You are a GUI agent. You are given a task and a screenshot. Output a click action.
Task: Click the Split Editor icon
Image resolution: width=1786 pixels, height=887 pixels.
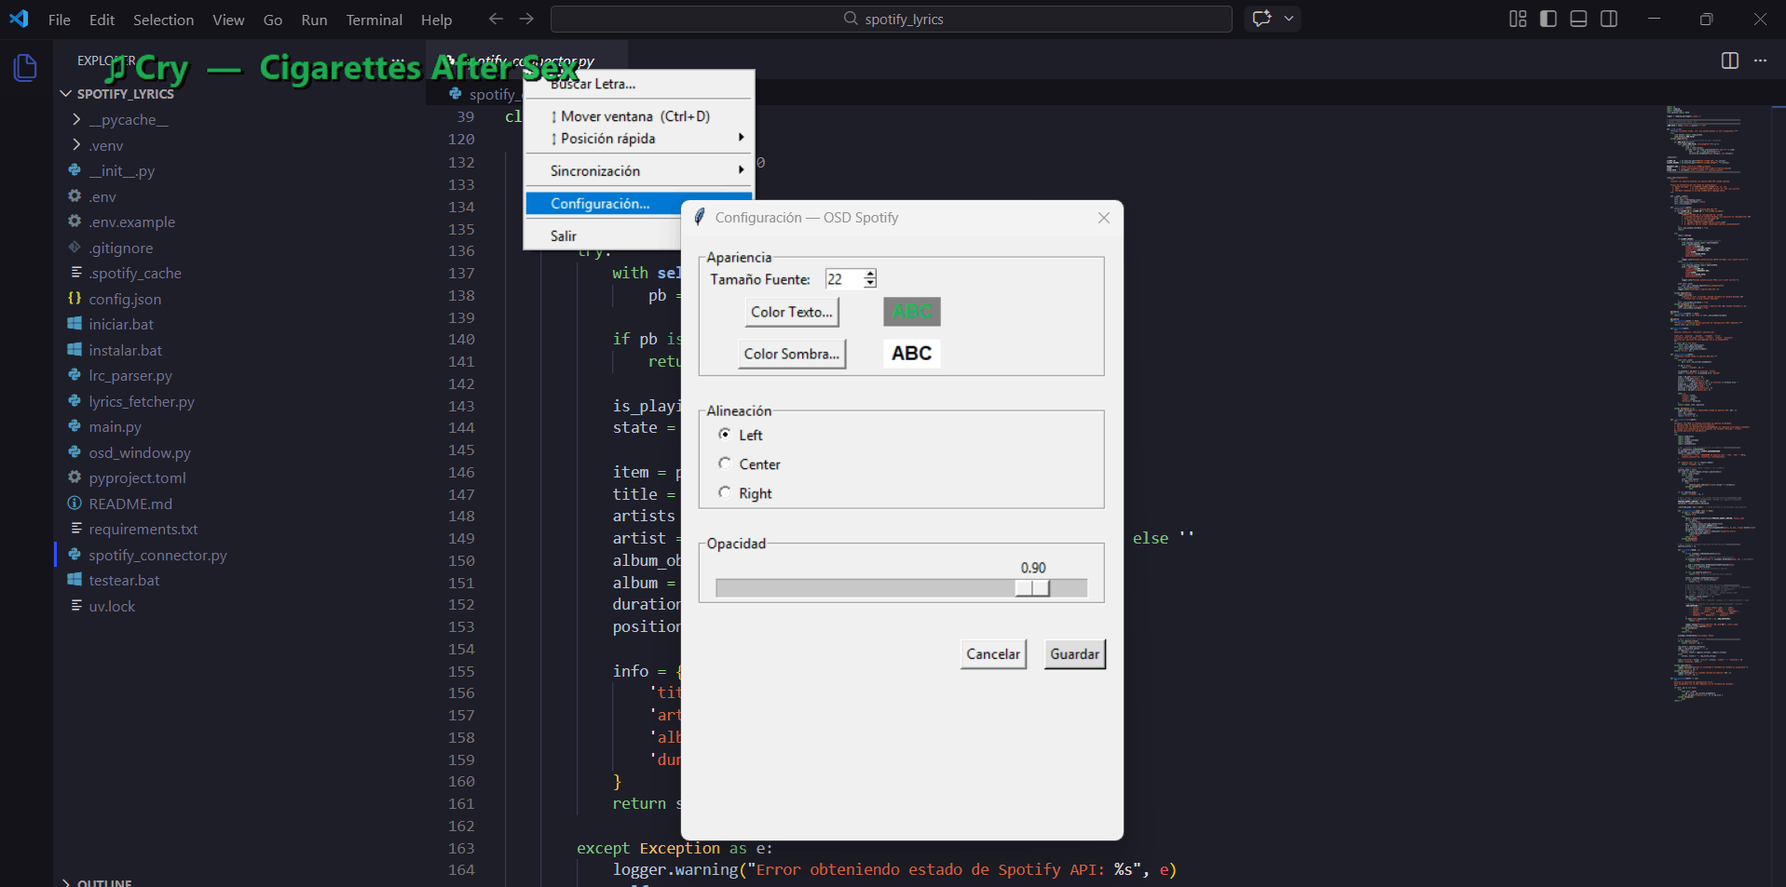[x=1729, y=60]
